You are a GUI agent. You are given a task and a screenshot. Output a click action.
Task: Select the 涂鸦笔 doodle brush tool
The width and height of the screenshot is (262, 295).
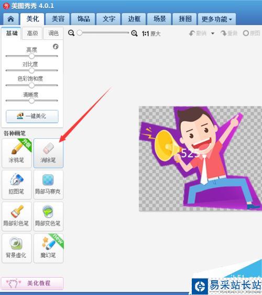tap(17, 153)
